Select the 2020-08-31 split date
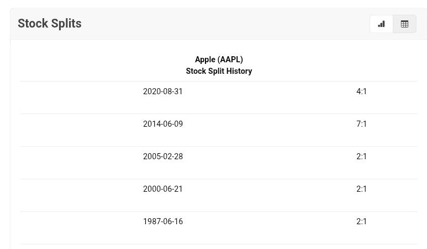 [163, 91]
